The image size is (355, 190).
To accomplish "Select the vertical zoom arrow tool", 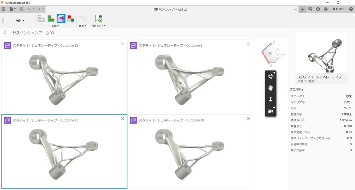I will tap(270, 99).
